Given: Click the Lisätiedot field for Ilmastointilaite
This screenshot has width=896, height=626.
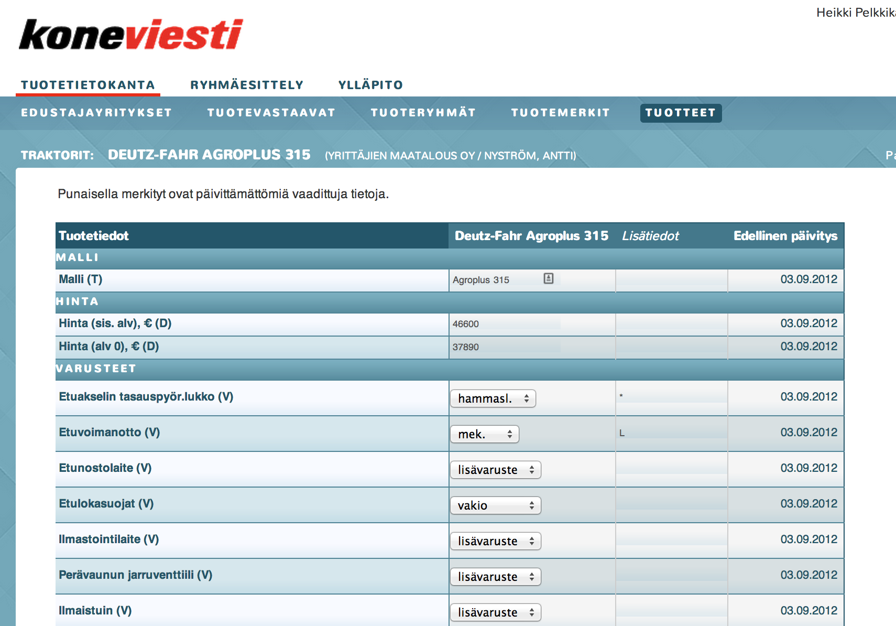Looking at the screenshot, I should (672, 539).
